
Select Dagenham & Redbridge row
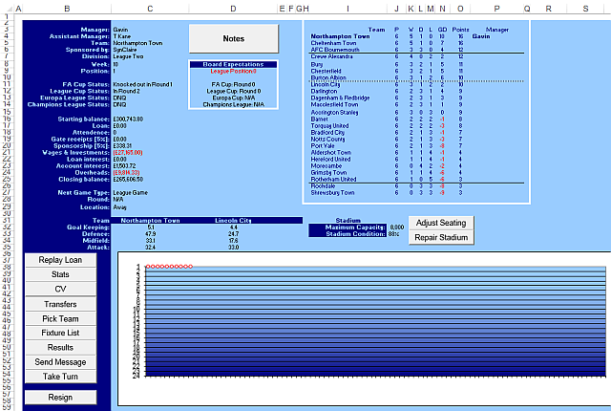click(x=340, y=97)
